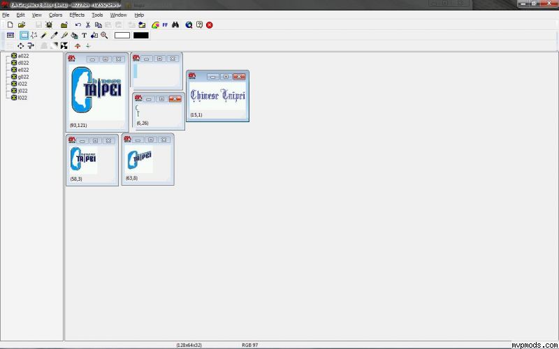Click the four-way move arrows icon
The width and height of the screenshot is (559, 349).
pyautogui.click(x=21, y=45)
